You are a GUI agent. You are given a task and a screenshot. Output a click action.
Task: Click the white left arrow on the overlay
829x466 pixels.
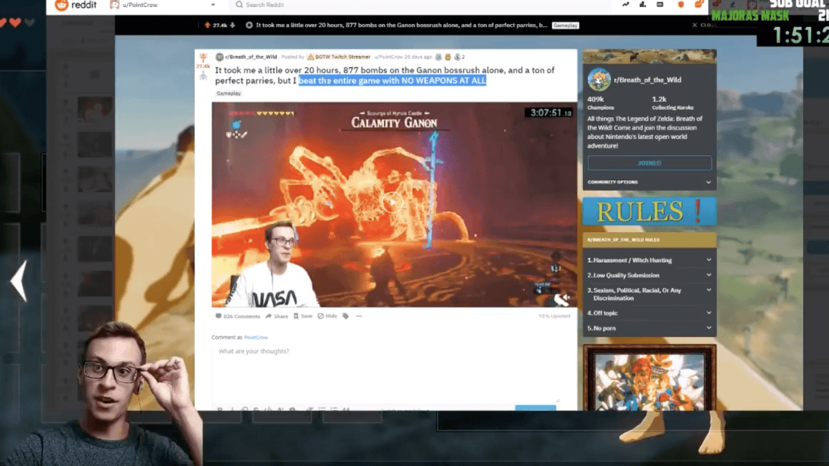[19, 280]
